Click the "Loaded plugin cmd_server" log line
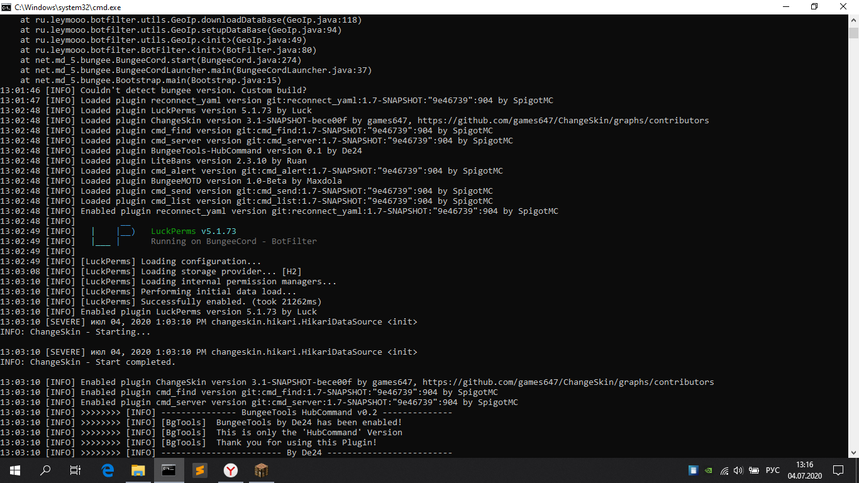The width and height of the screenshot is (859, 483). coord(257,141)
